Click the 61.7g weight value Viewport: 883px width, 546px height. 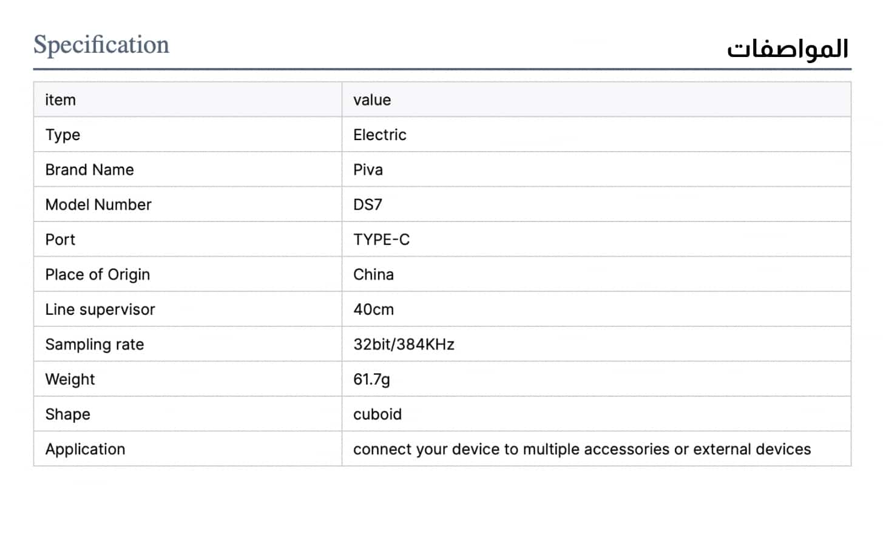[x=371, y=379]
